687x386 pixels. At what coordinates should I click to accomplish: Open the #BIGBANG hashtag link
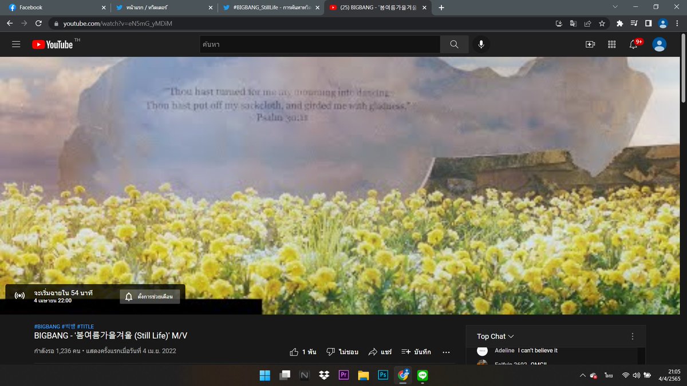click(47, 327)
